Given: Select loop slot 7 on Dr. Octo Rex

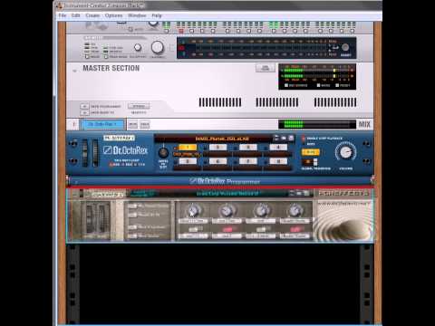Looking at the screenshot, I should (x=248, y=161).
